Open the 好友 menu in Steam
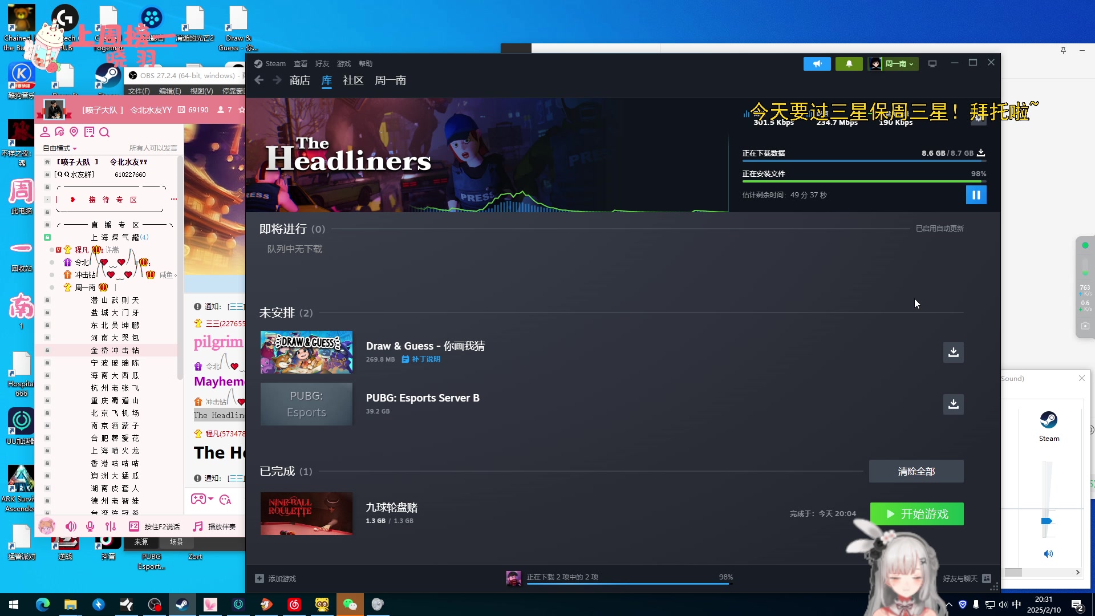Screen dimensions: 1095x616 (x=322, y=64)
